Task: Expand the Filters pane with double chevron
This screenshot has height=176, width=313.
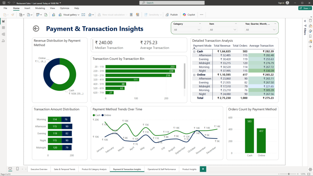Action: point(305,21)
